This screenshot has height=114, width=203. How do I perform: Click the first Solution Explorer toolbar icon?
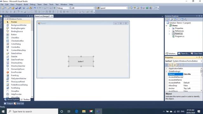pos(167,20)
